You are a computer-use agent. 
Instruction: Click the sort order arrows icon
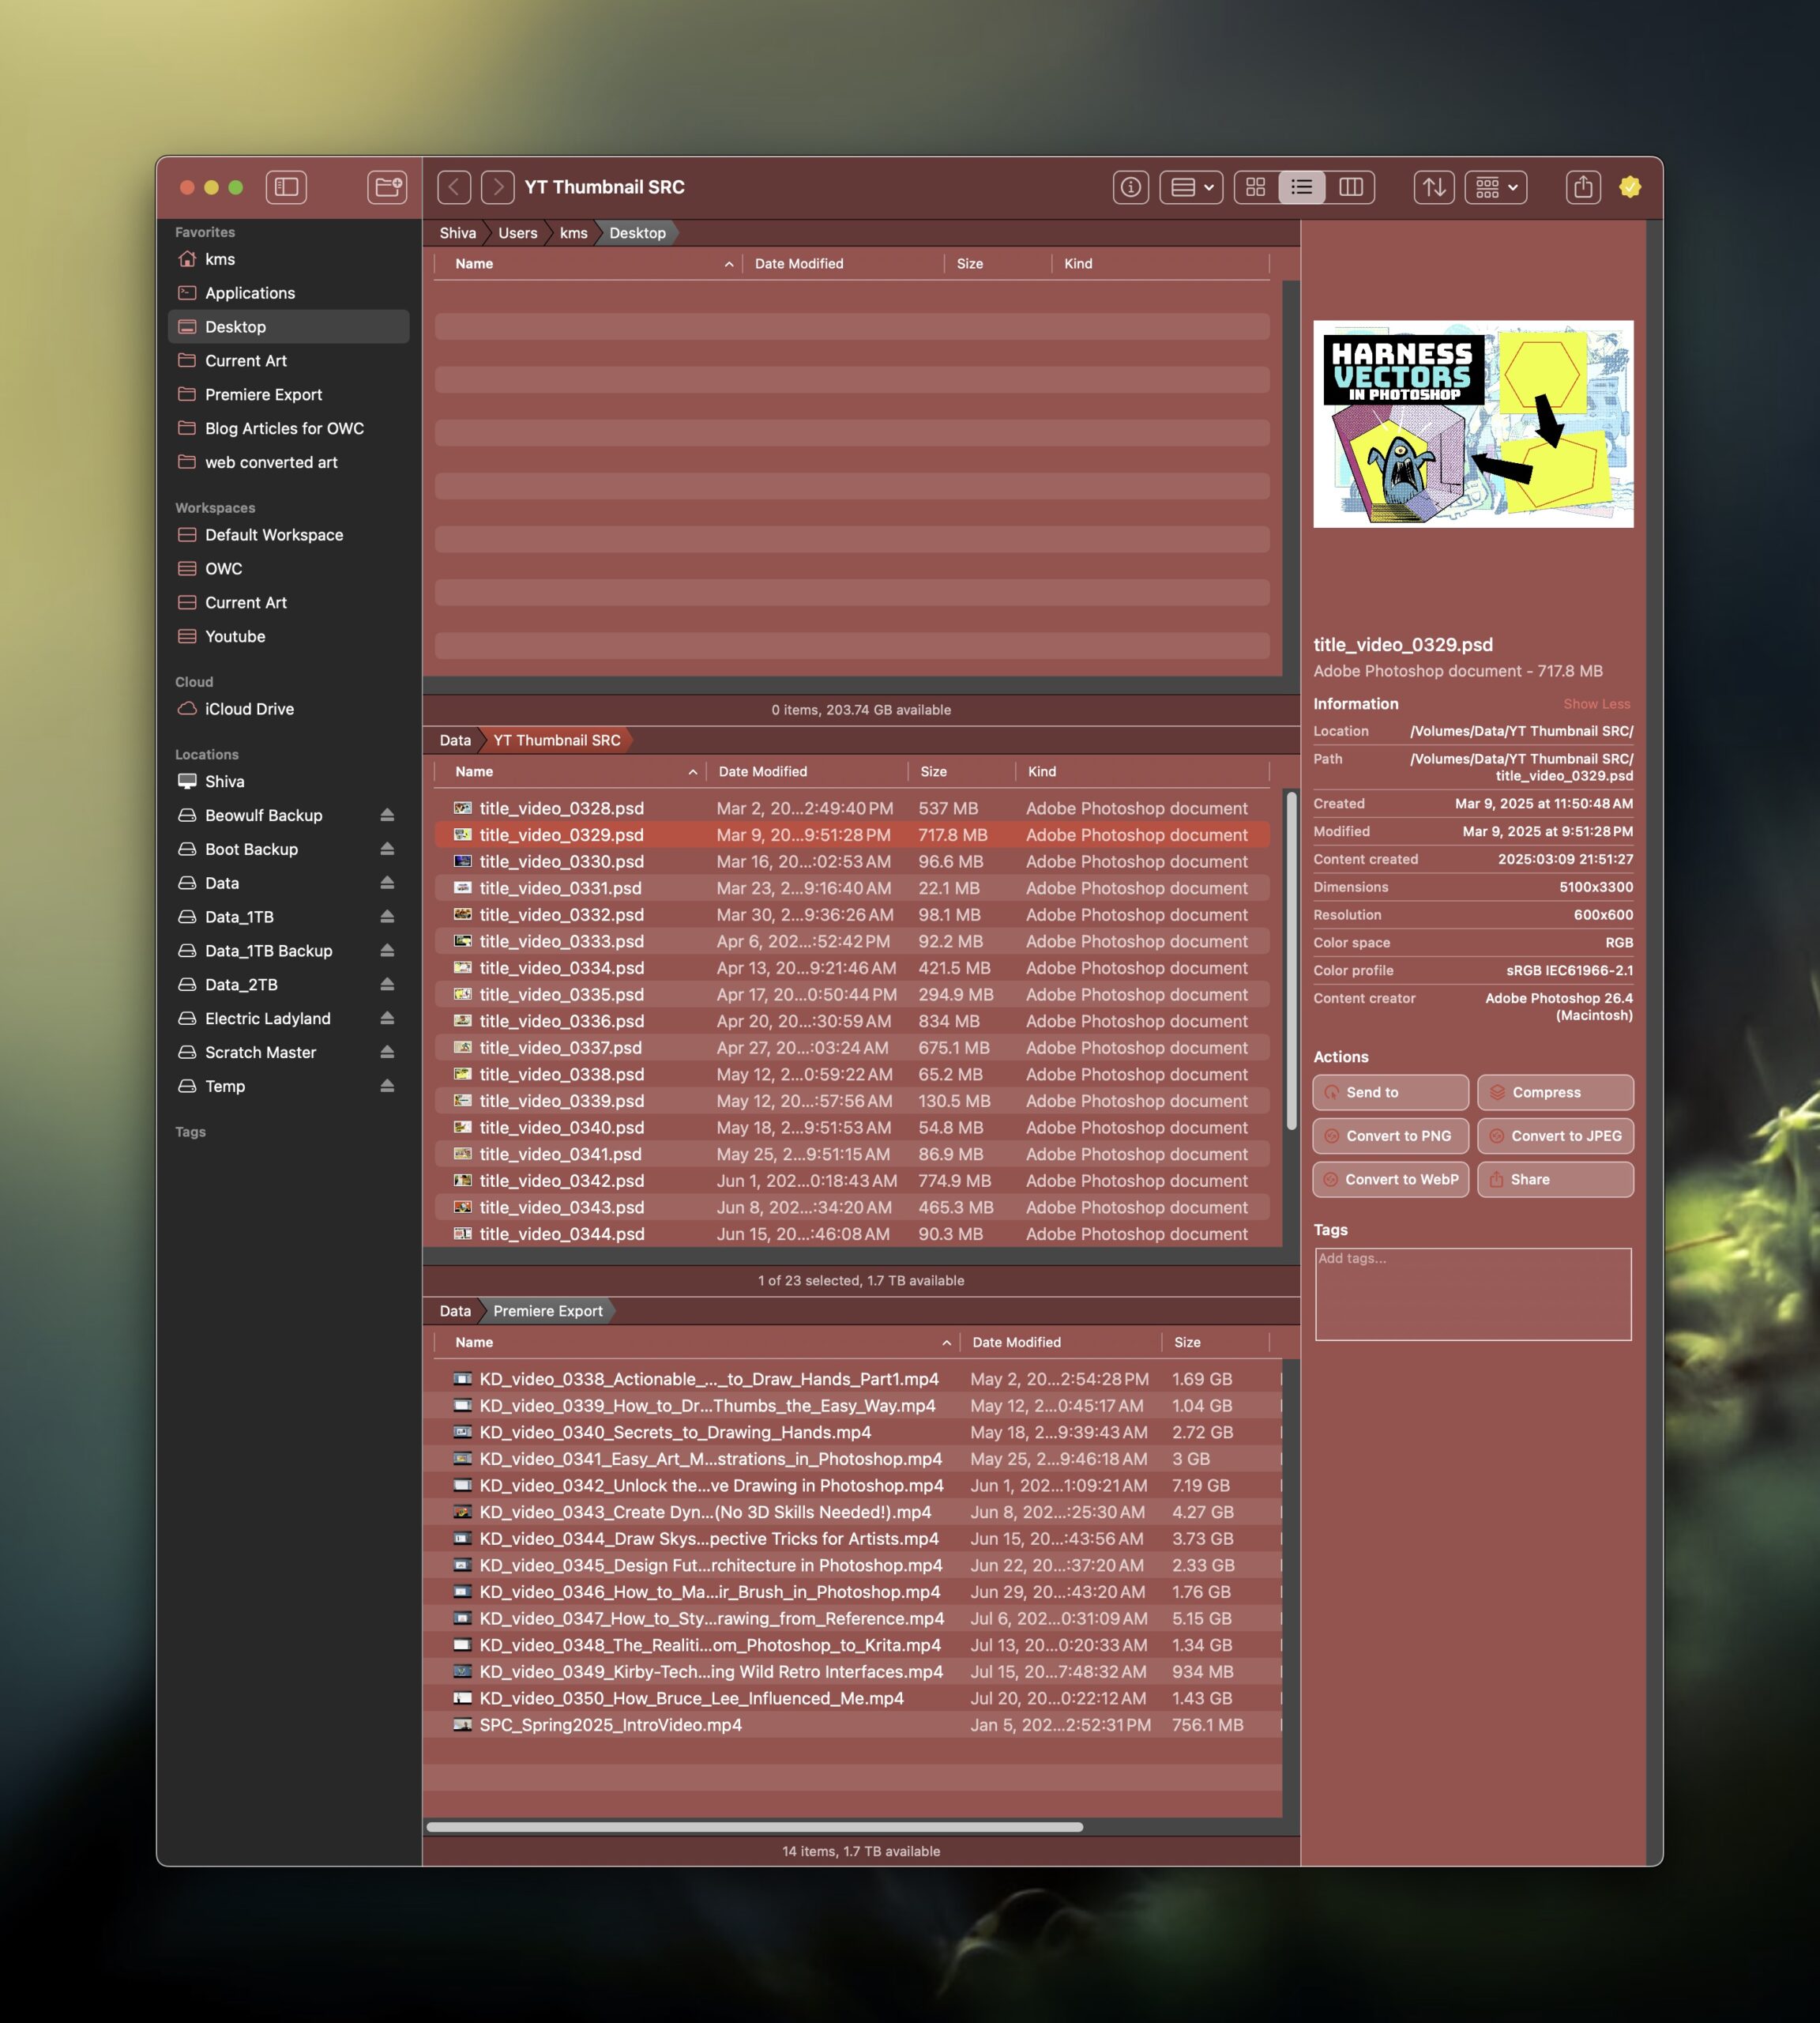[1433, 187]
